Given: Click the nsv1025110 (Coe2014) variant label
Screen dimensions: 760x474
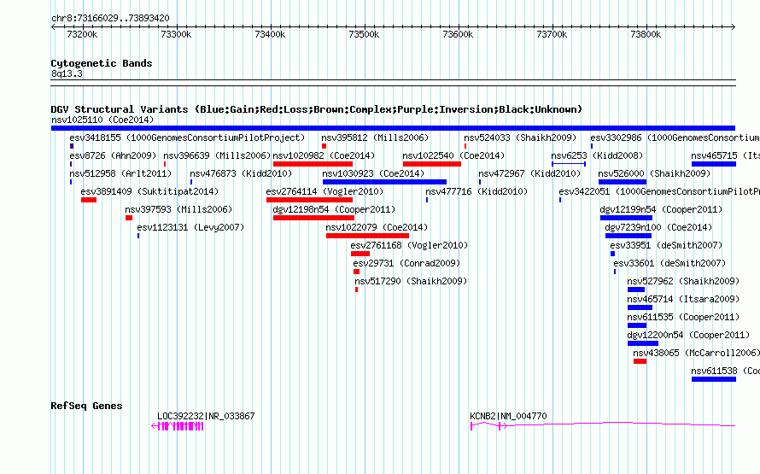Looking at the screenshot, I should tap(102, 120).
